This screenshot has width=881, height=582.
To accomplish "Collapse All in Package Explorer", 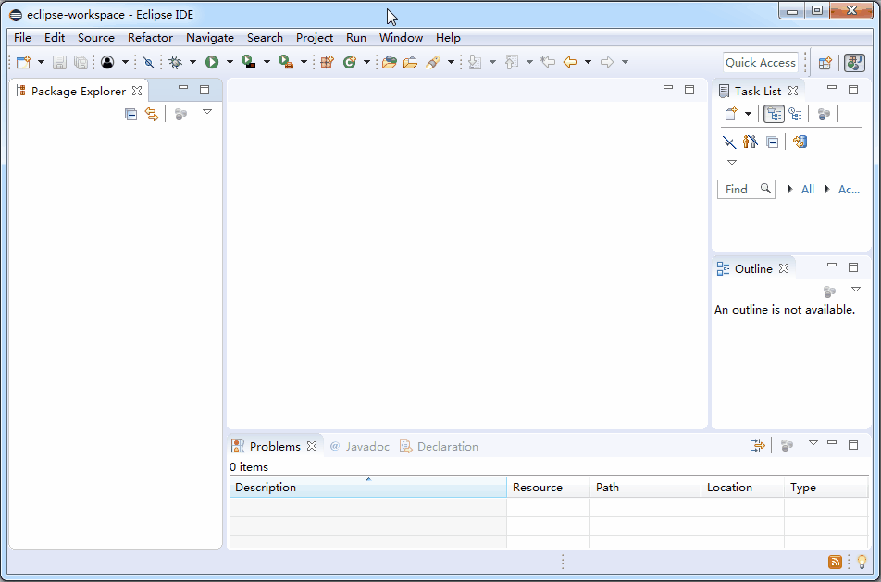I will tap(130, 115).
